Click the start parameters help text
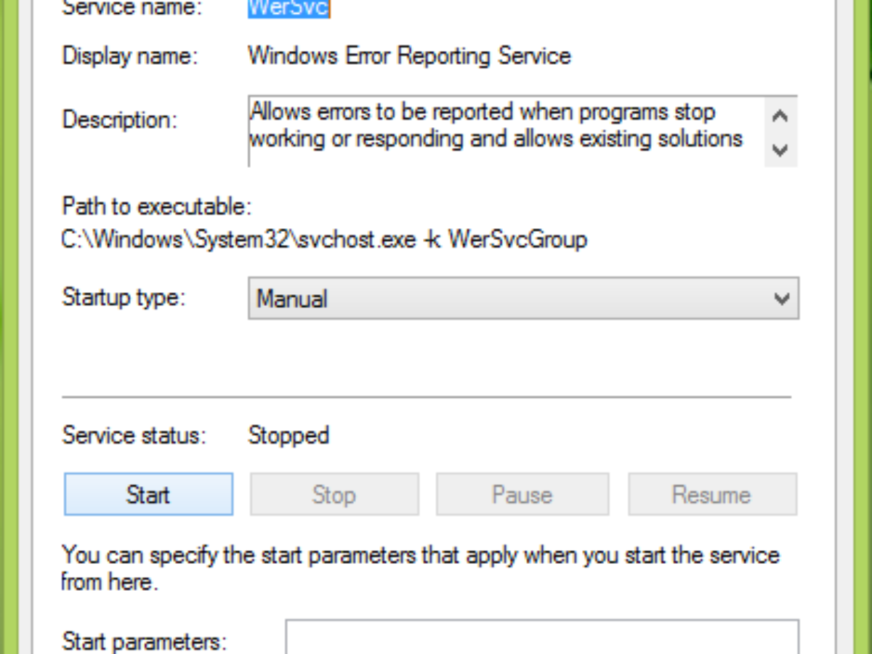The width and height of the screenshot is (872, 654). click(421, 568)
